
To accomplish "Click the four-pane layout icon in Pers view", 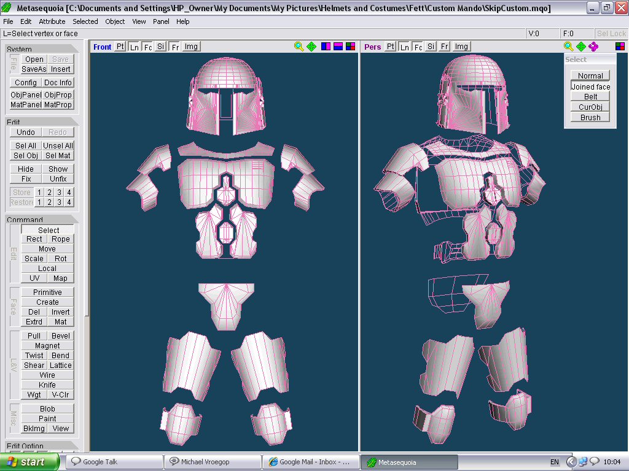I will (x=620, y=47).
